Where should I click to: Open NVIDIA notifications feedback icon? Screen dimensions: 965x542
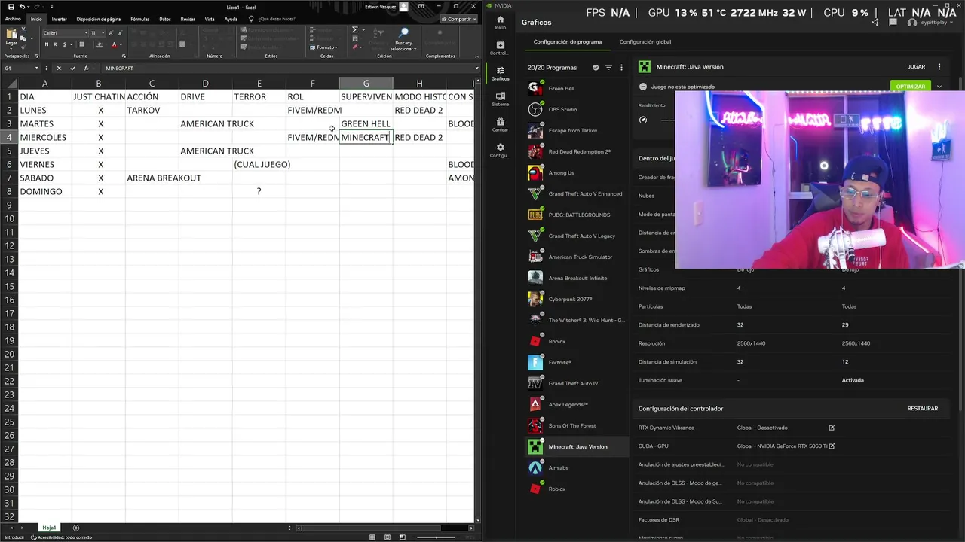click(x=894, y=23)
